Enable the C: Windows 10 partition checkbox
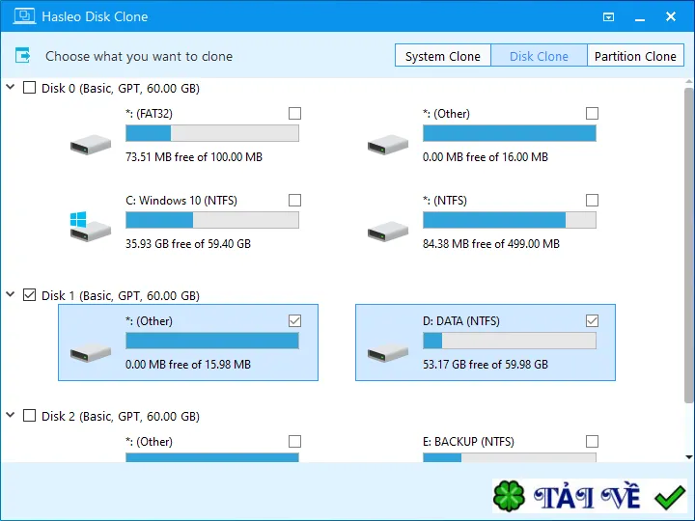695x521 pixels. 294,201
